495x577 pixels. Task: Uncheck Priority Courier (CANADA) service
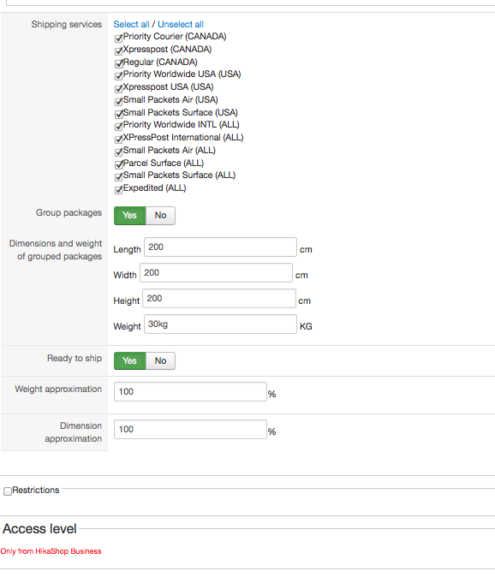[x=118, y=39]
